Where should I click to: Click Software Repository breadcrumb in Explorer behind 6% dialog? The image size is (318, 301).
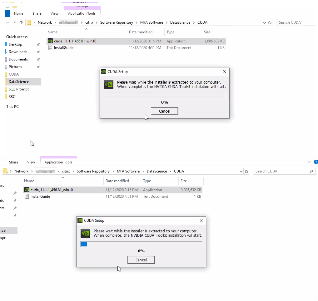[93, 171]
